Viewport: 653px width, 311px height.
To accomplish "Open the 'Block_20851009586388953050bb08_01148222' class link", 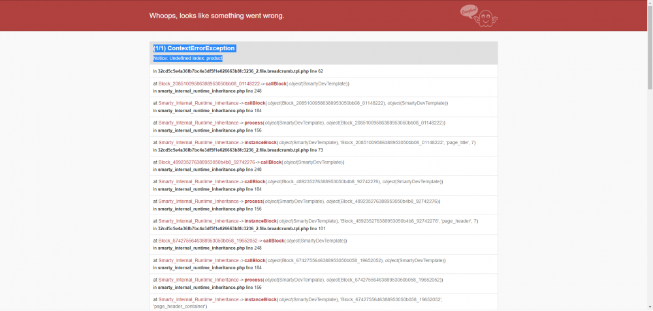I will (209, 83).
